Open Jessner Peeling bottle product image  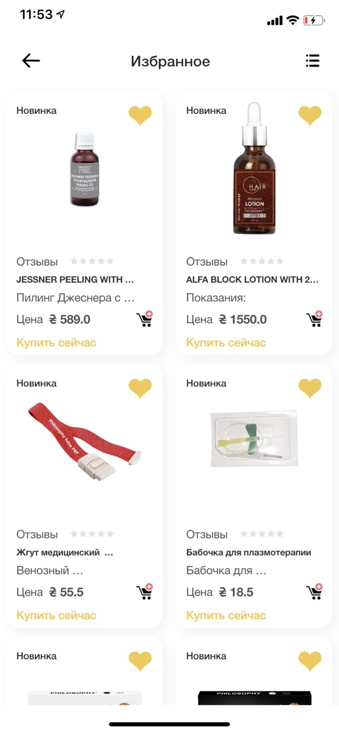point(86,170)
